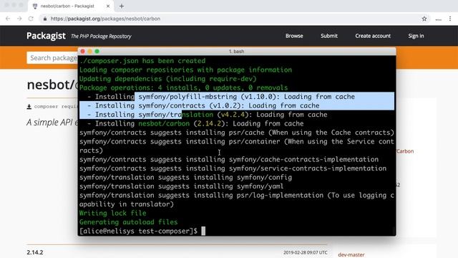This screenshot has width=458, height=258.
Task: Click 'symfony/config' suggestion text in the terminal
Action: [264, 177]
